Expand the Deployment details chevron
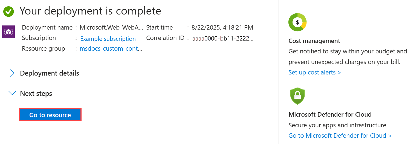408x144 pixels. (x=12, y=73)
